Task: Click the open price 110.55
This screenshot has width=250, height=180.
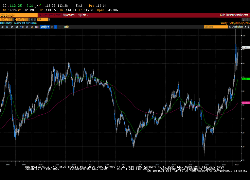Action: tap(51, 10)
